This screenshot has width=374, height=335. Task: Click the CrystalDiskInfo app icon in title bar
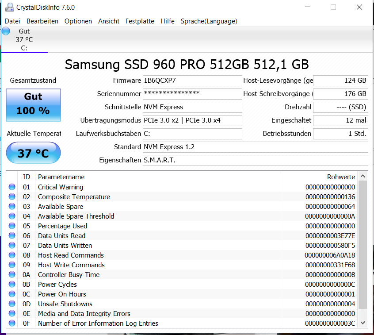tap(10, 7)
